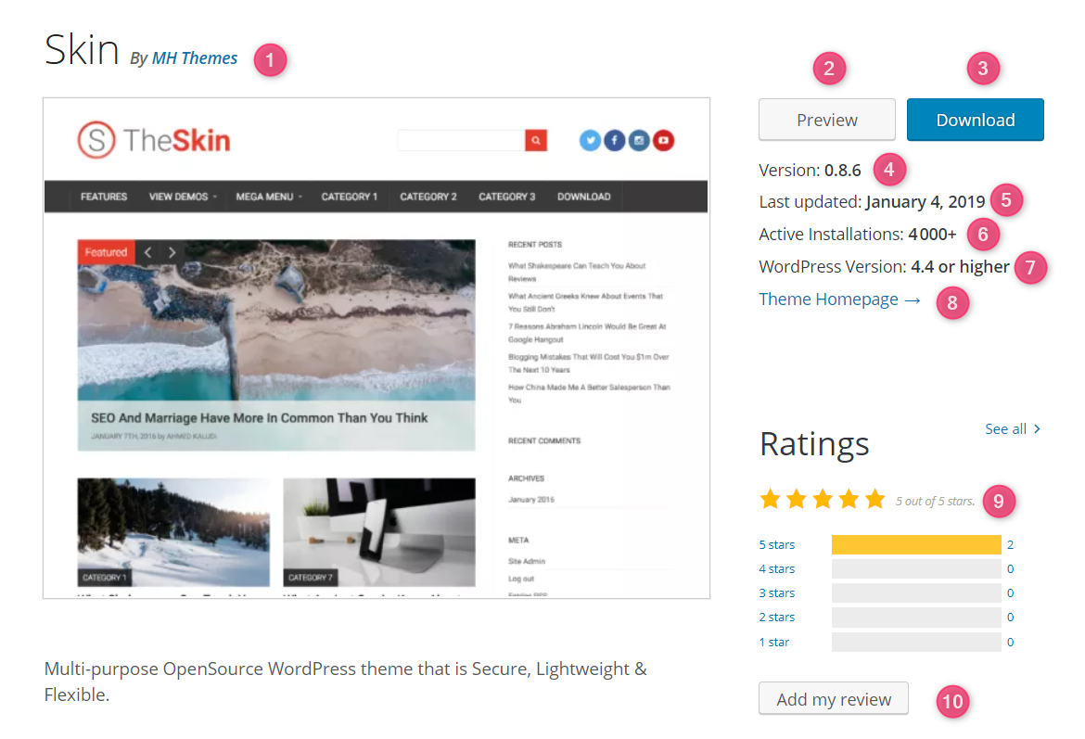The height and width of the screenshot is (739, 1085).
Task: Click the Twitter icon in theme preview
Action: [590, 141]
